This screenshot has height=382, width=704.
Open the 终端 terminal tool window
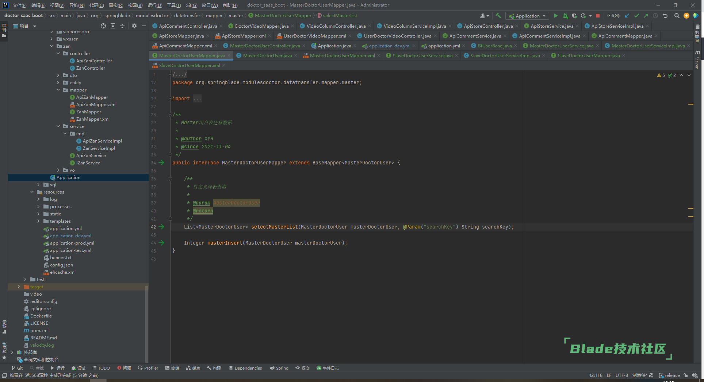(x=172, y=368)
